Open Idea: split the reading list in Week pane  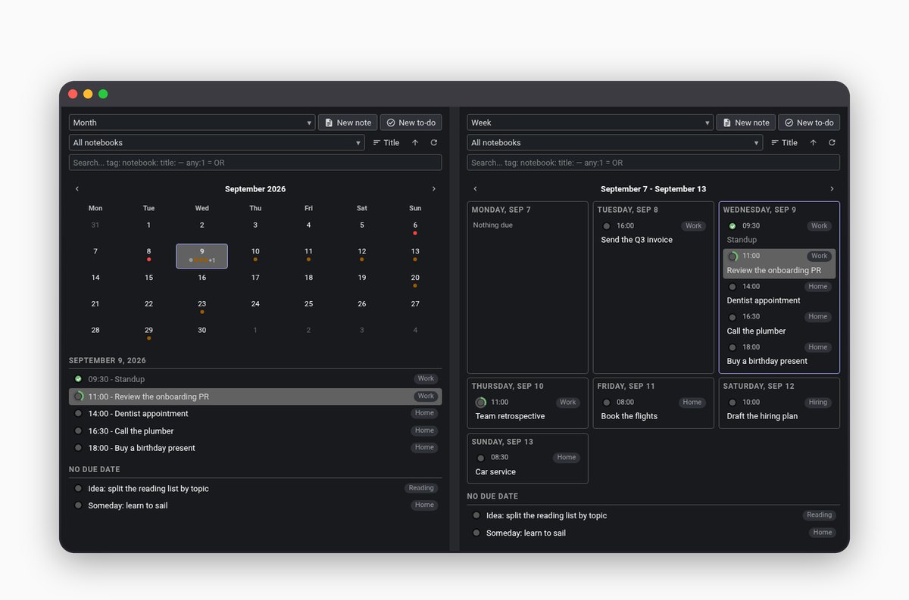[x=546, y=515]
